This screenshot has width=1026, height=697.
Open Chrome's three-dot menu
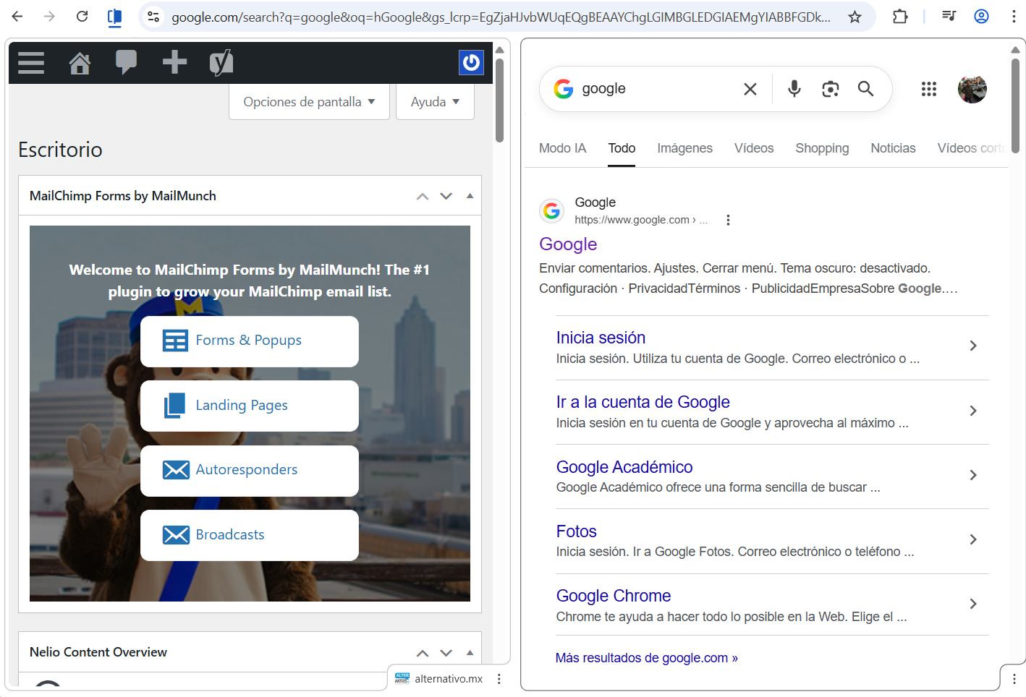coord(1014,16)
